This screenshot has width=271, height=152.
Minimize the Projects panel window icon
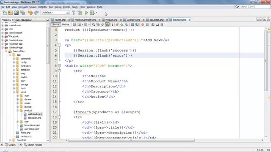(x=47, y=20)
